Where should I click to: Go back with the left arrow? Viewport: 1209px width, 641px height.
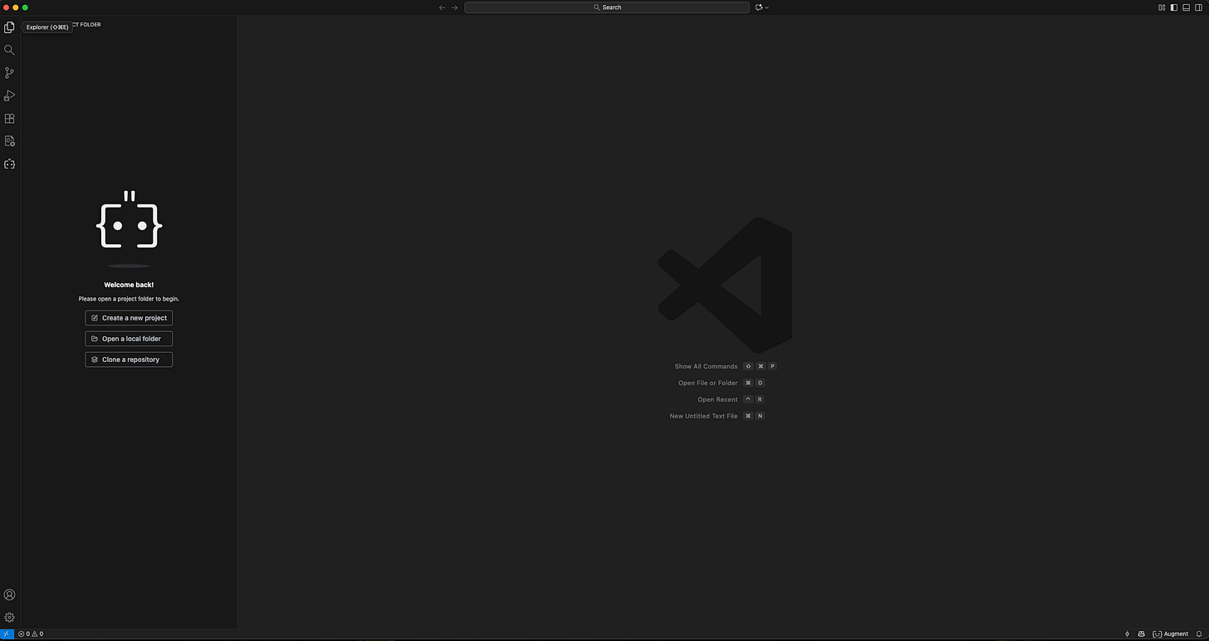point(442,7)
